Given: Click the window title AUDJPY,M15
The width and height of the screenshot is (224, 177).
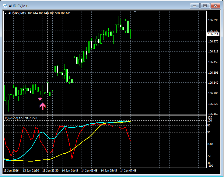Looking at the screenshot, I should tap(19, 6).
